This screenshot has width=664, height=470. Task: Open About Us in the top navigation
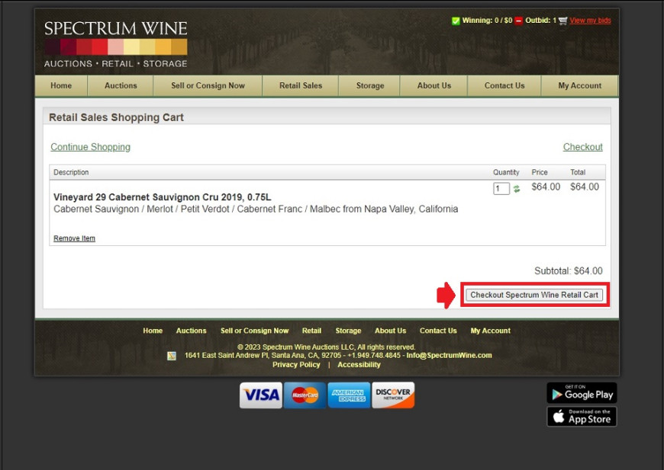tap(434, 85)
